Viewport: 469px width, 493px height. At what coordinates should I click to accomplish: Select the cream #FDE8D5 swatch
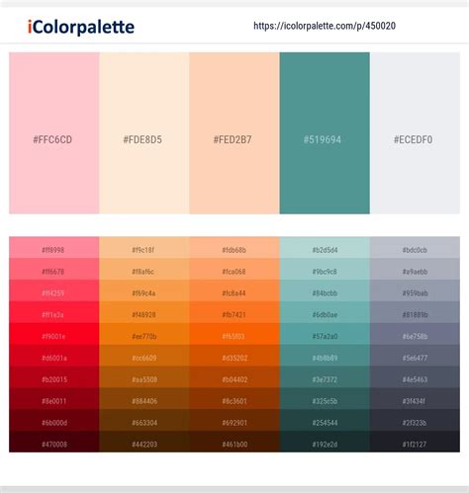(x=144, y=133)
